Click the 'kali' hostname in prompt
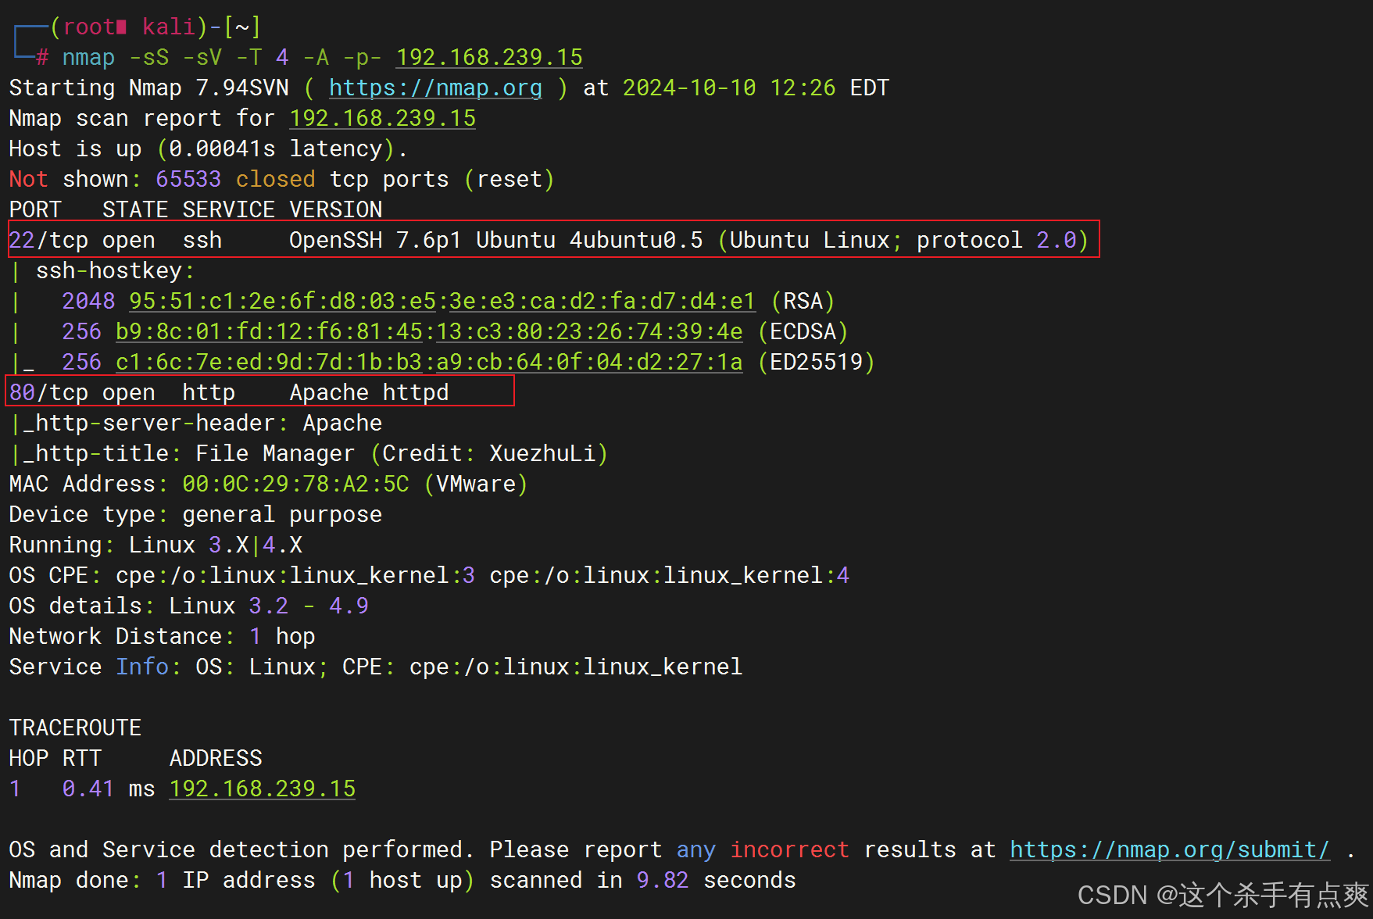Viewport: 1373px width, 919px height. (x=168, y=27)
